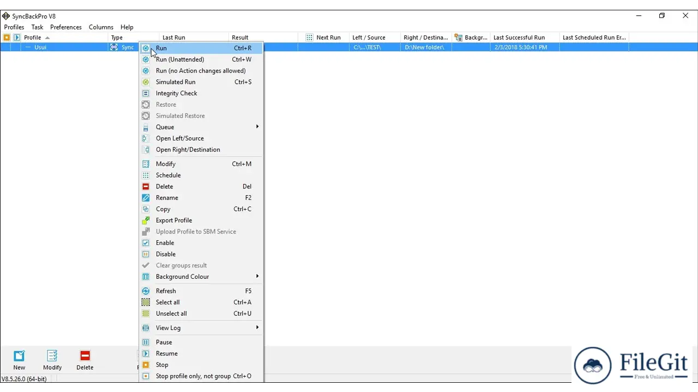
Task: Click the red Delete icon in menu
Action: tap(146, 186)
